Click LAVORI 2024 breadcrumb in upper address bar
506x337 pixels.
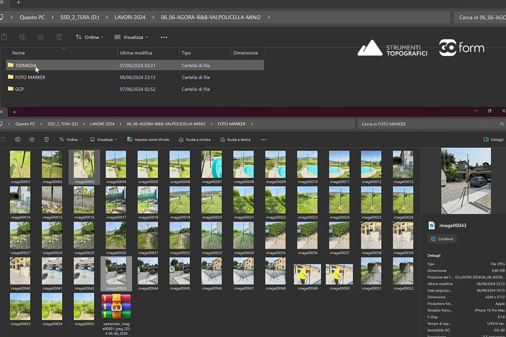pos(130,17)
